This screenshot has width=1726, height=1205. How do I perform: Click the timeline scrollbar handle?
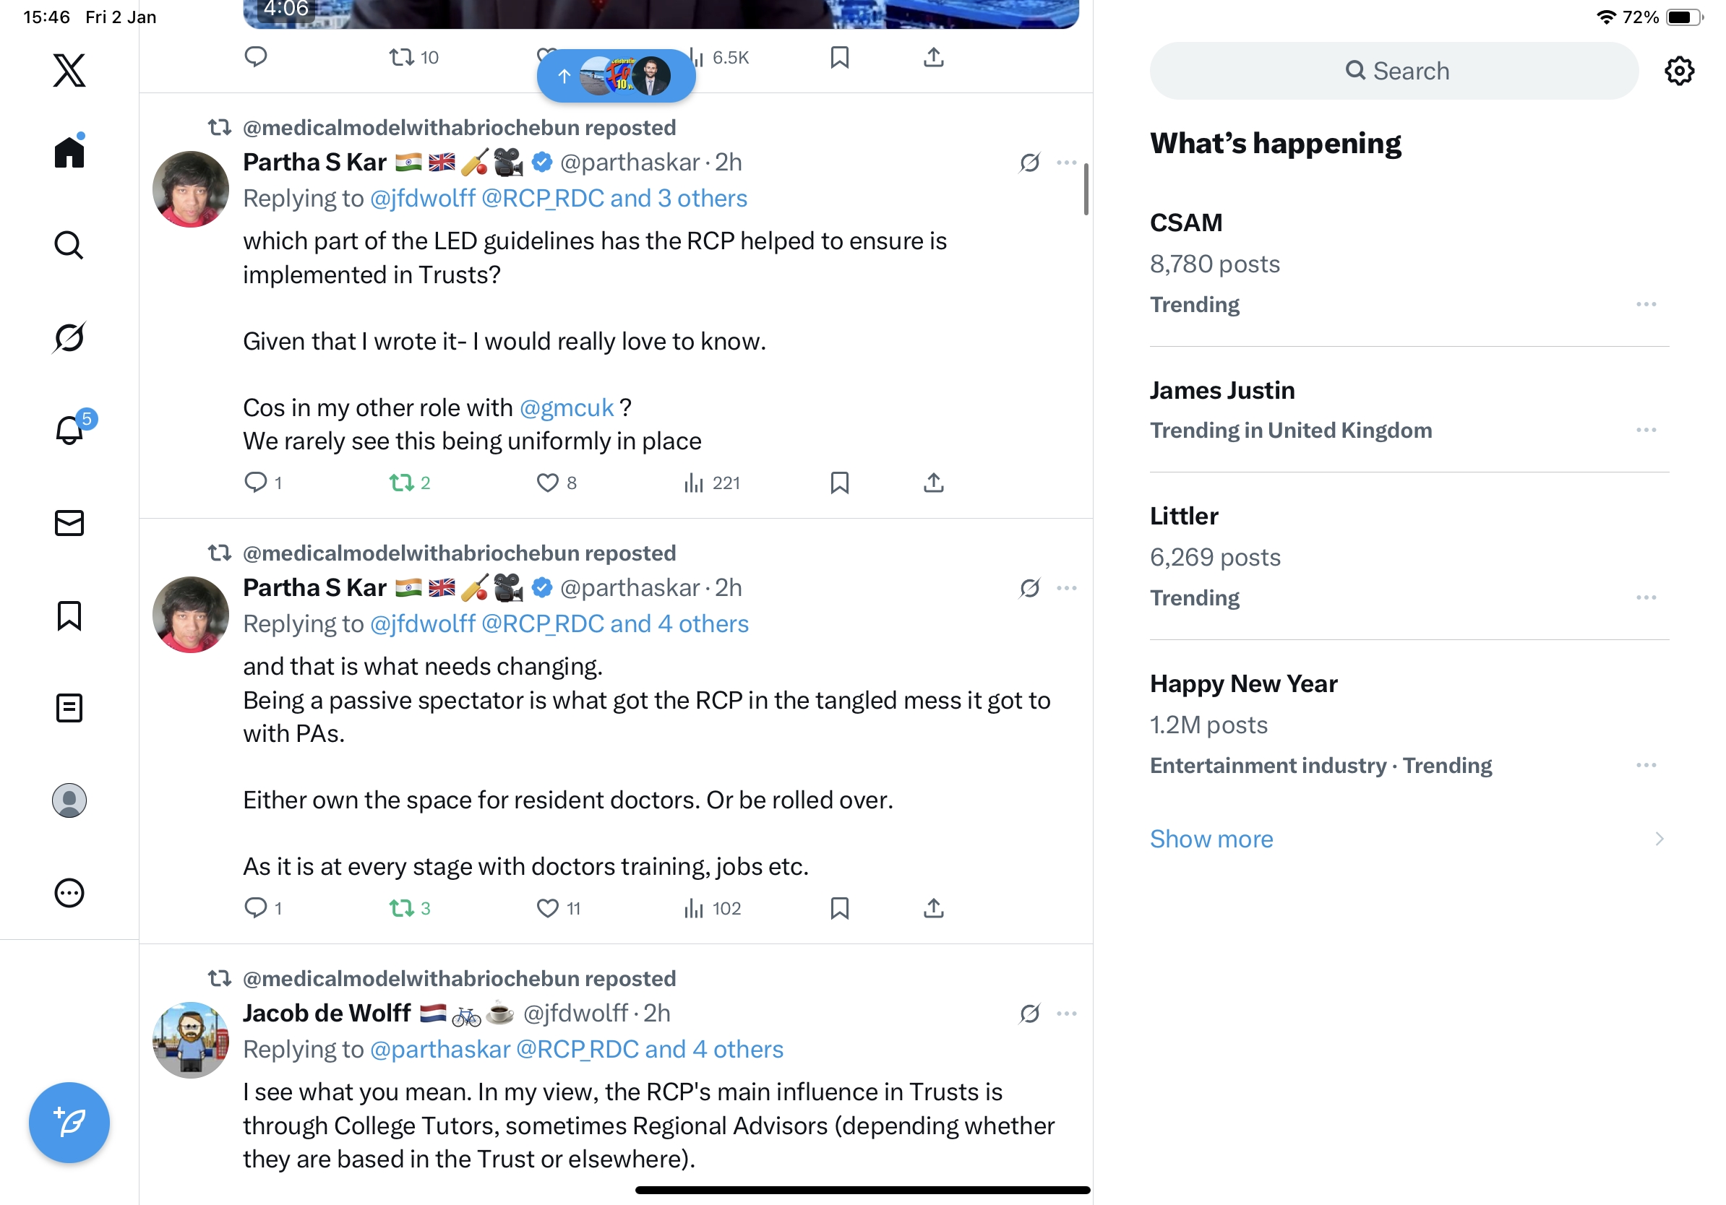(x=1086, y=189)
